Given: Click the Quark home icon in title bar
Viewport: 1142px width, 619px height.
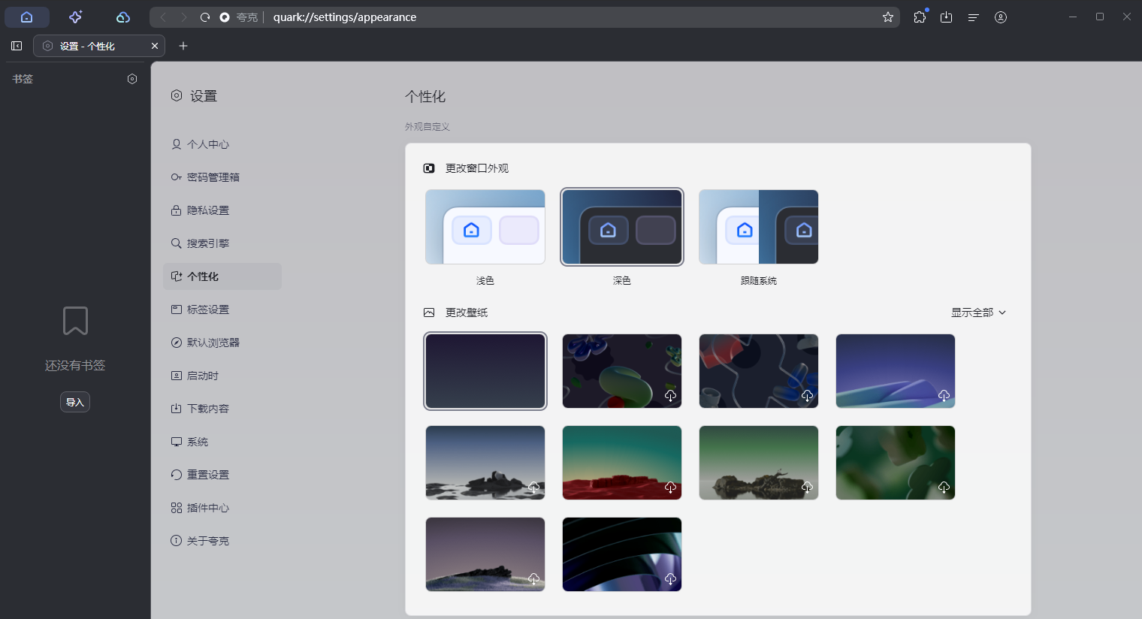Looking at the screenshot, I should tap(27, 17).
